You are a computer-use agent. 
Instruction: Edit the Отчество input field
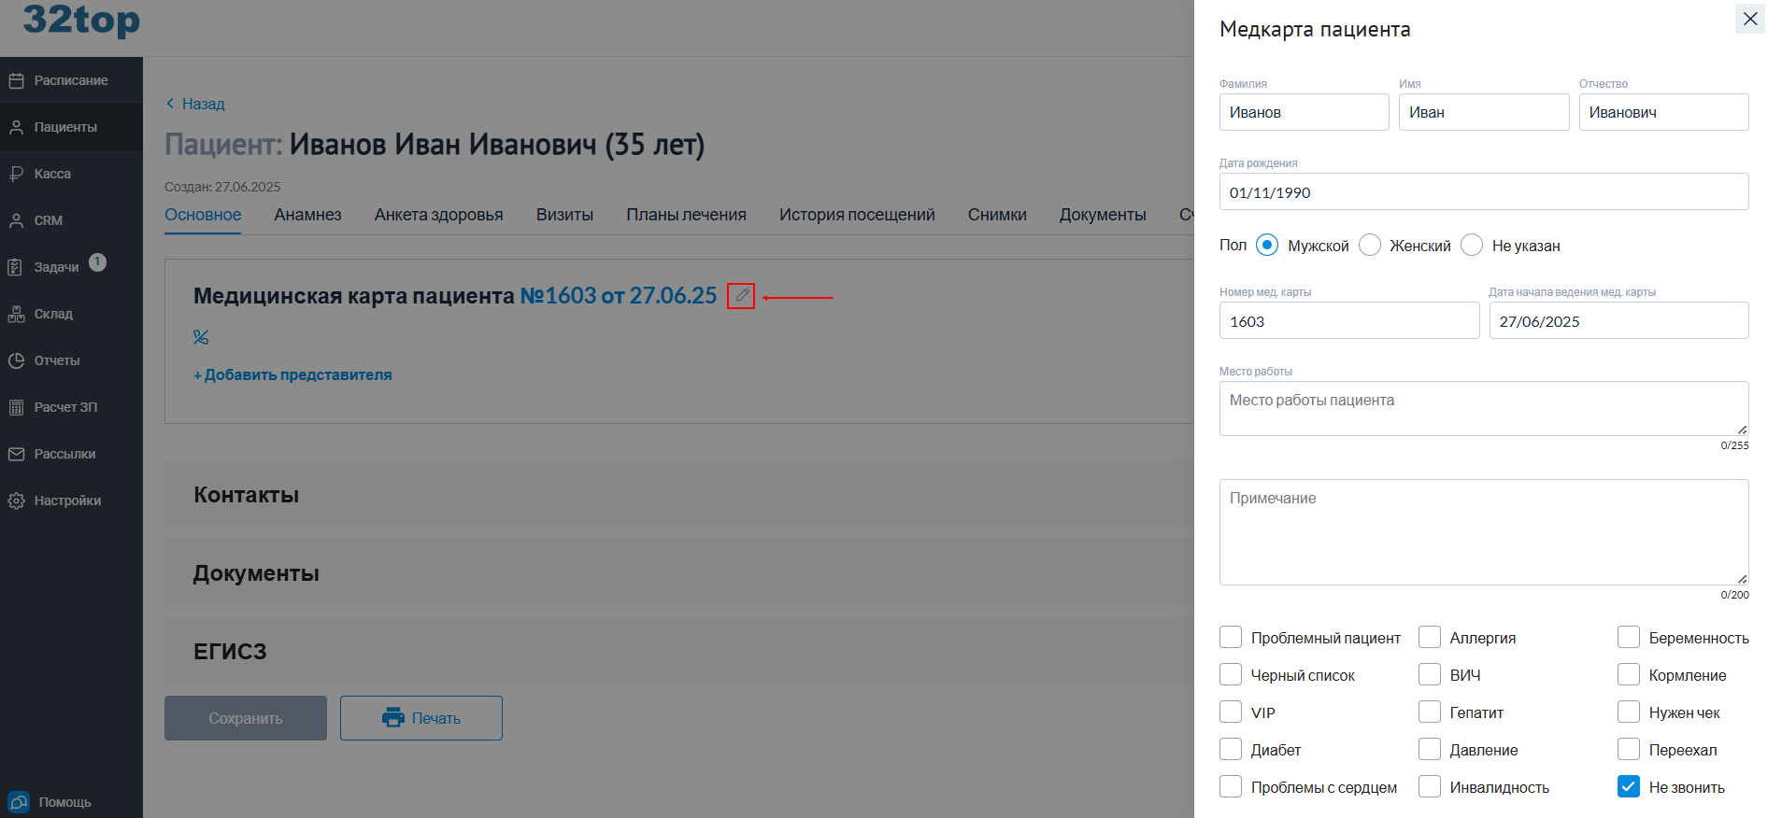pos(1663,112)
